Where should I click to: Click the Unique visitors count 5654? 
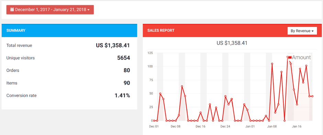[x=124, y=58]
